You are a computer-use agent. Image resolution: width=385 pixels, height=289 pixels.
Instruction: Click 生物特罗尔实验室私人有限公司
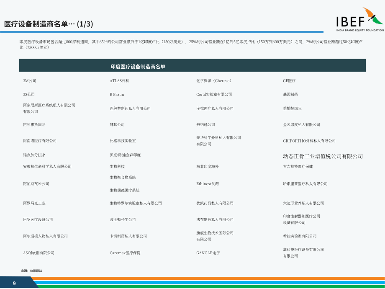(x=136, y=203)
